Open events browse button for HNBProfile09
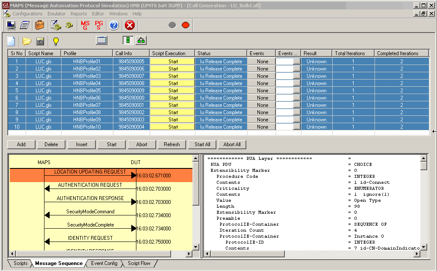This screenshot has width=437, height=271. 297,120
